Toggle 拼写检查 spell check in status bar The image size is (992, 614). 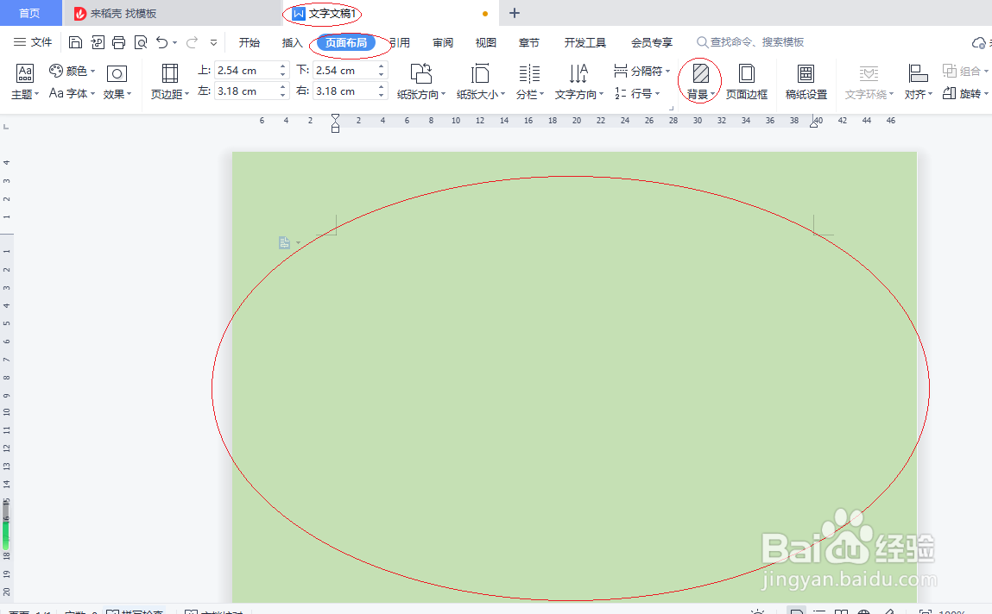click(128, 611)
